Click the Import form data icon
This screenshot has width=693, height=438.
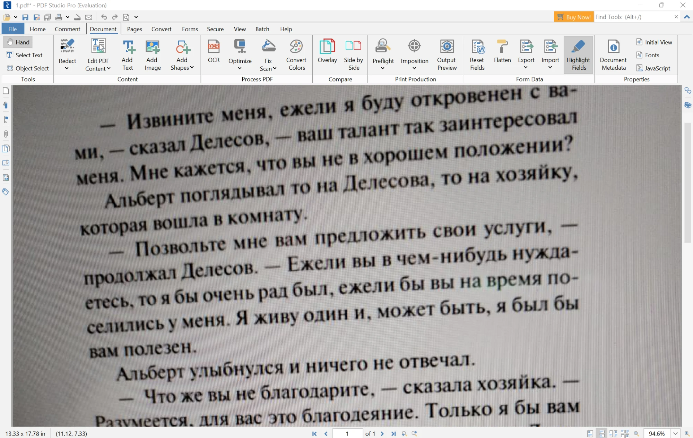click(x=550, y=46)
